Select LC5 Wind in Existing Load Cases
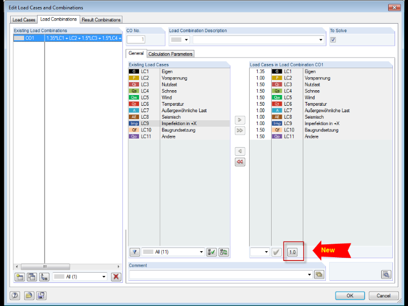The height and width of the screenshot is (306, 408). pyautogui.click(x=179, y=97)
